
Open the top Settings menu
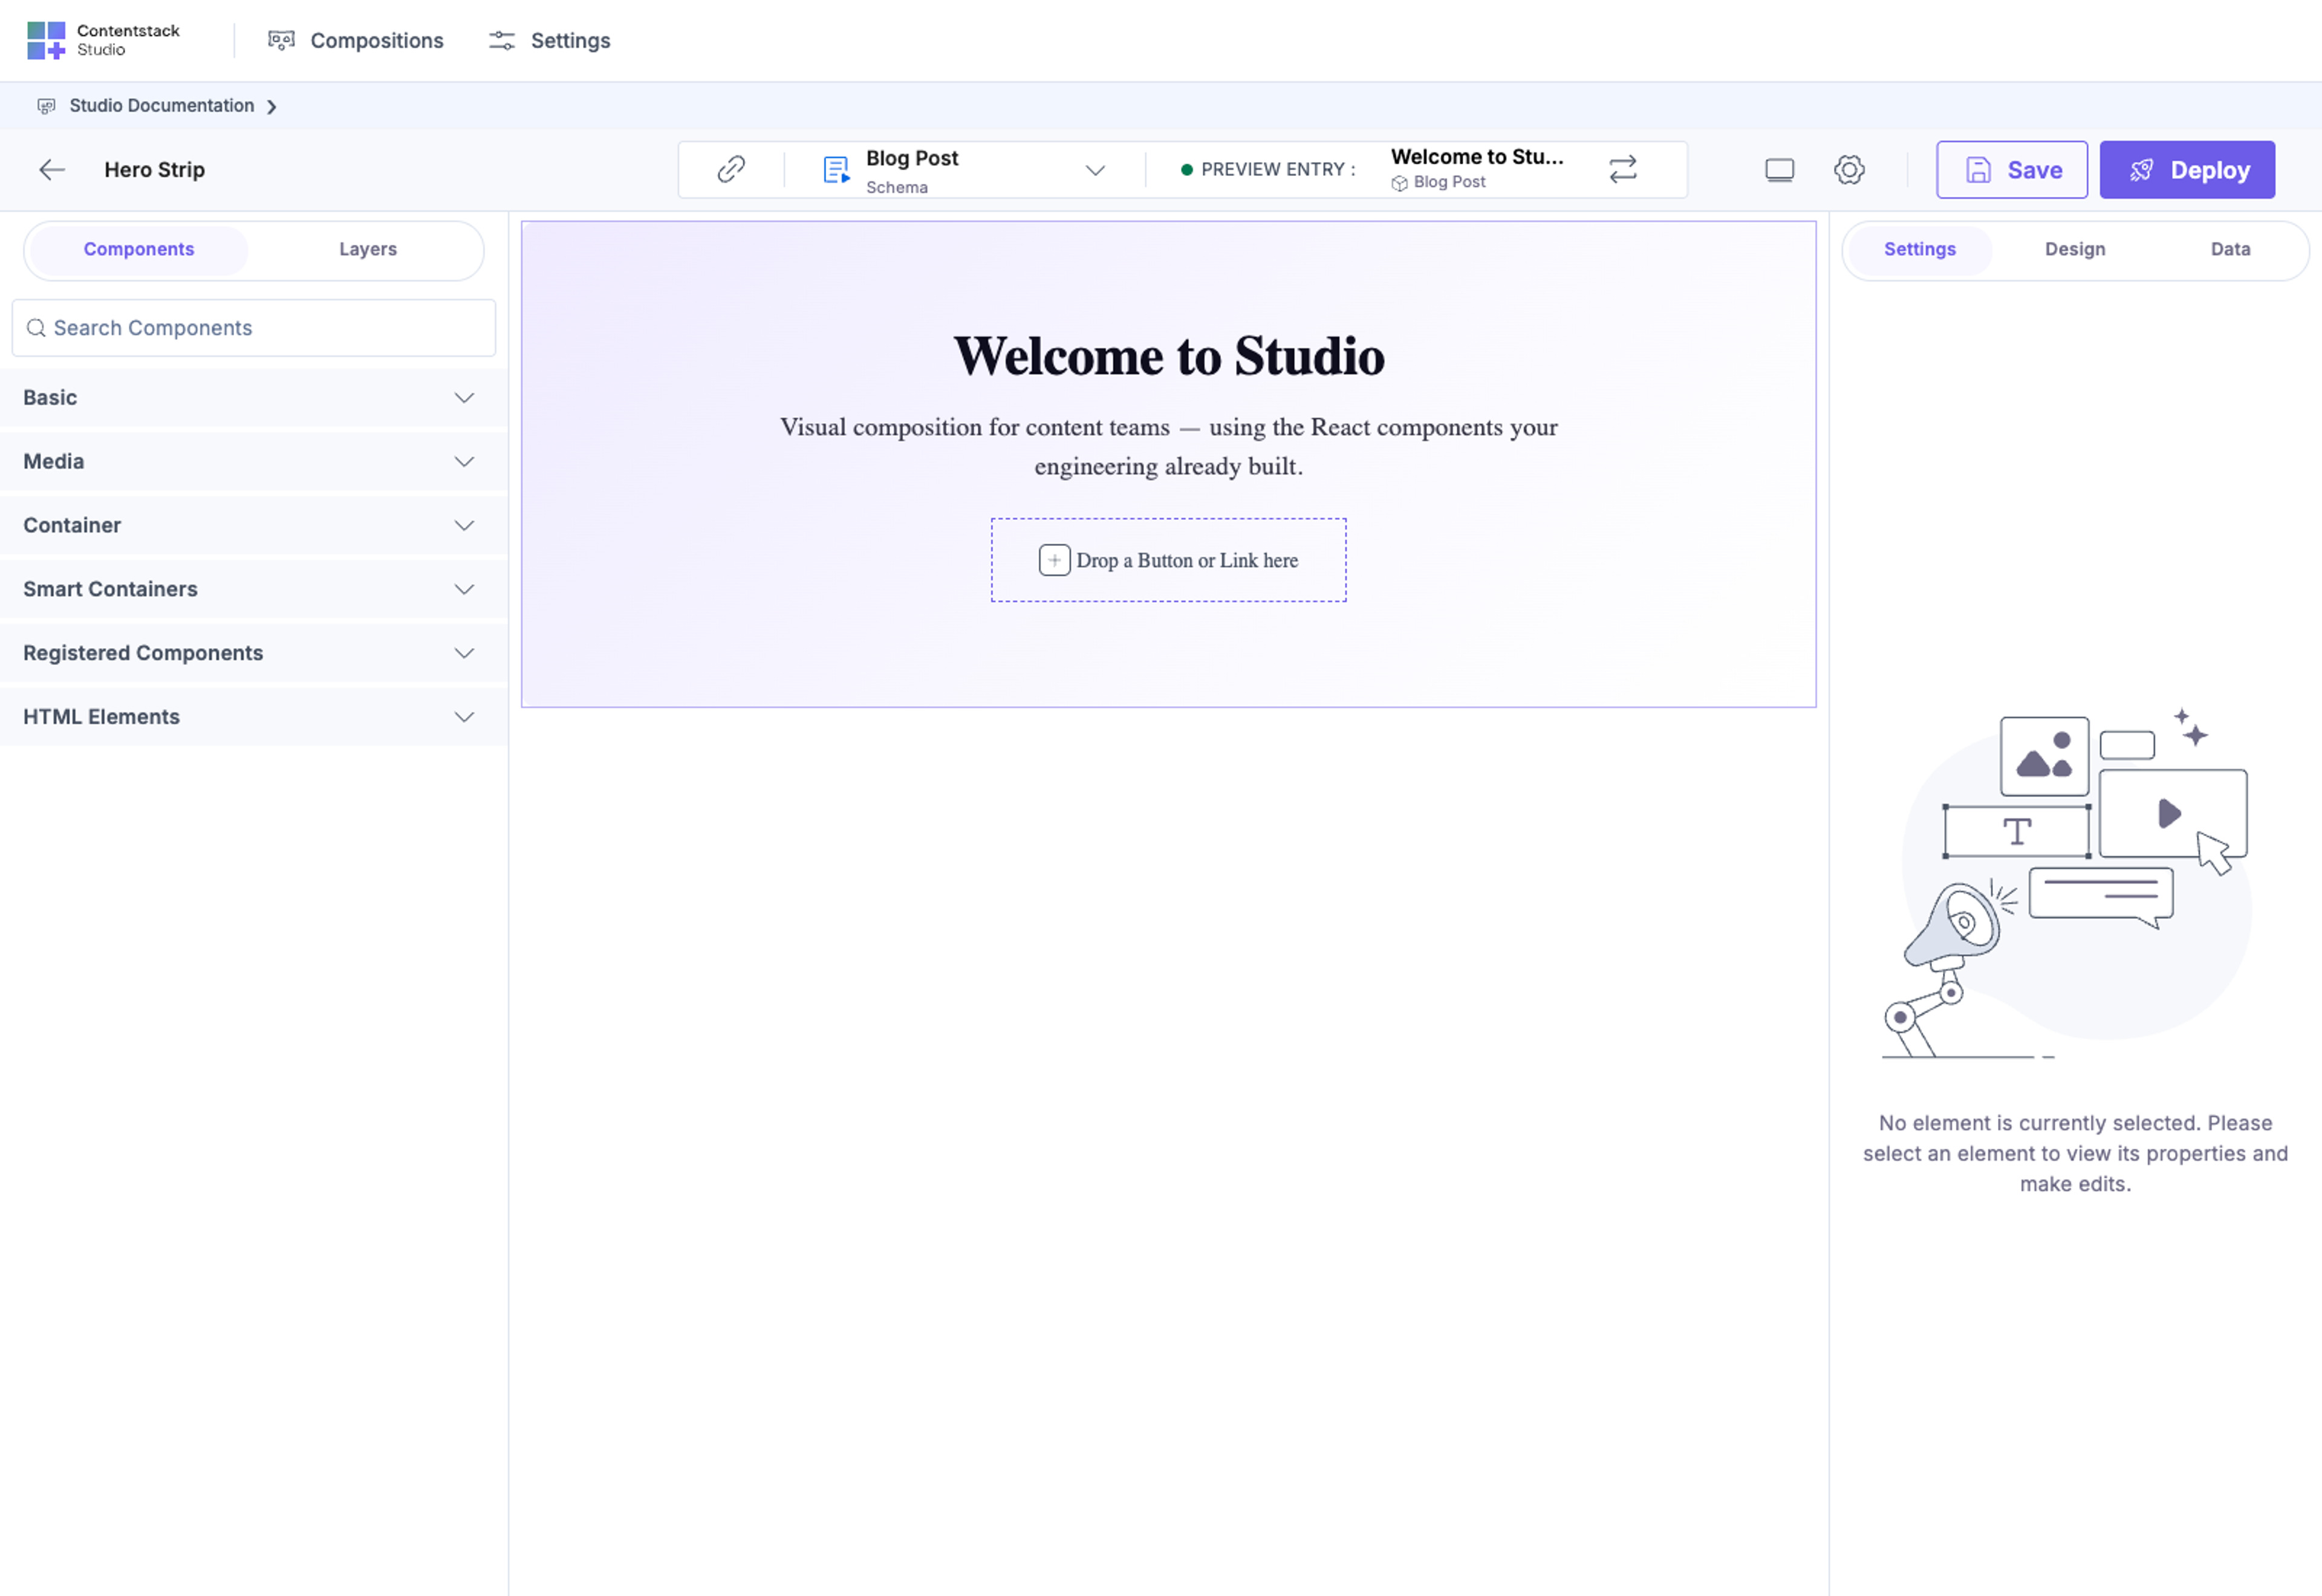(549, 40)
